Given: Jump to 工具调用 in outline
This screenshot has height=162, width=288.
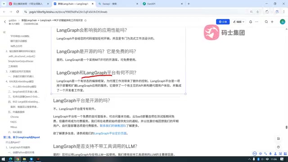Looking at the screenshot, I should tap(13, 66).
